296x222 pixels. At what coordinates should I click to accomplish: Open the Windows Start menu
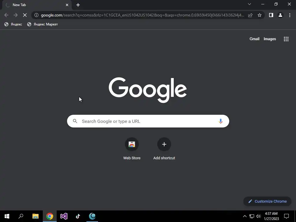tap(7, 216)
